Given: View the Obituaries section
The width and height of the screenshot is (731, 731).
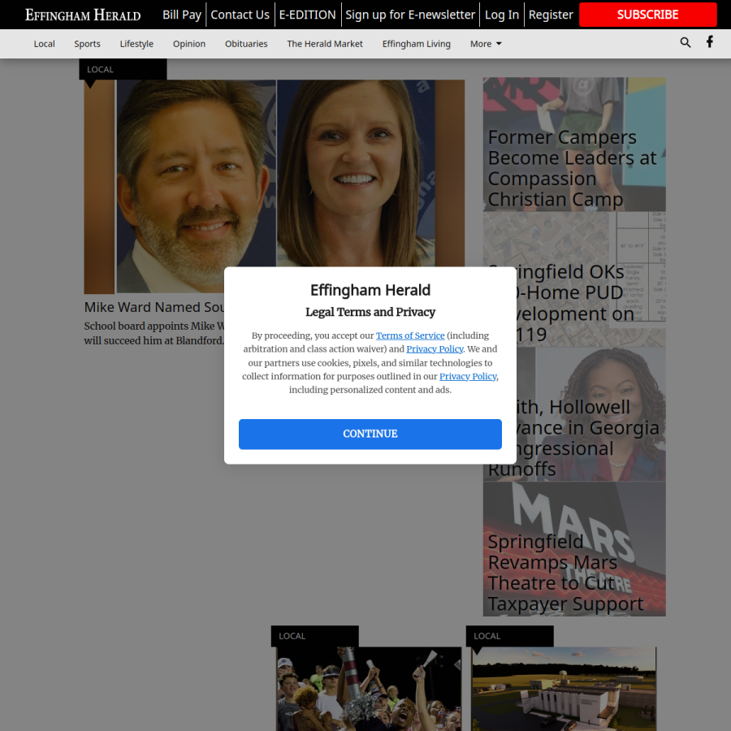Looking at the screenshot, I should tap(246, 44).
